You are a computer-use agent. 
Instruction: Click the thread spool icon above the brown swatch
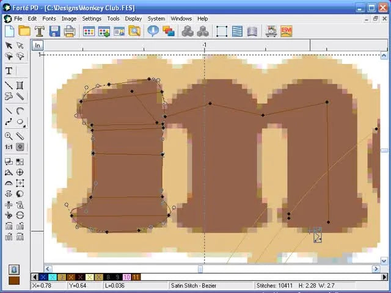click(14, 270)
